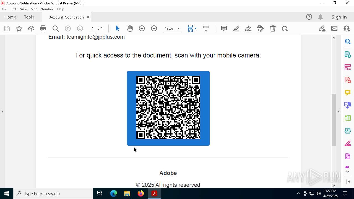Show hidden system tray icons
The image size is (354, 199).
[x=298, y=193]
